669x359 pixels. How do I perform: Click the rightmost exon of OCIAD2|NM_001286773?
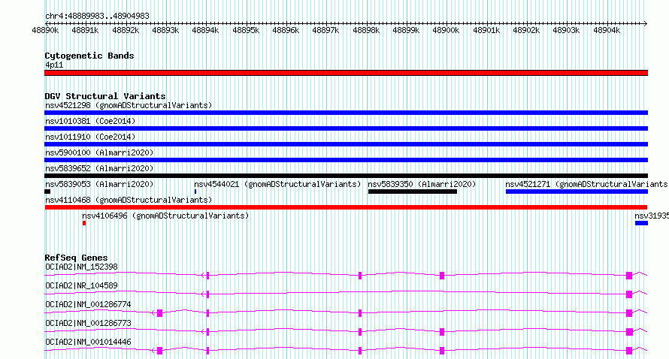629,332
